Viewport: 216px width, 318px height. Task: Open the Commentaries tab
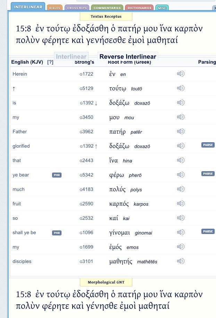point(107,8)
